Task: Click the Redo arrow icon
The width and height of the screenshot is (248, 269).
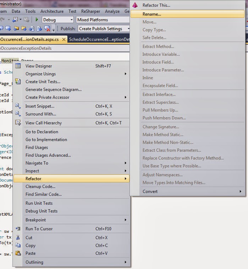Action: pyautogui.click(x=2, y=20)
